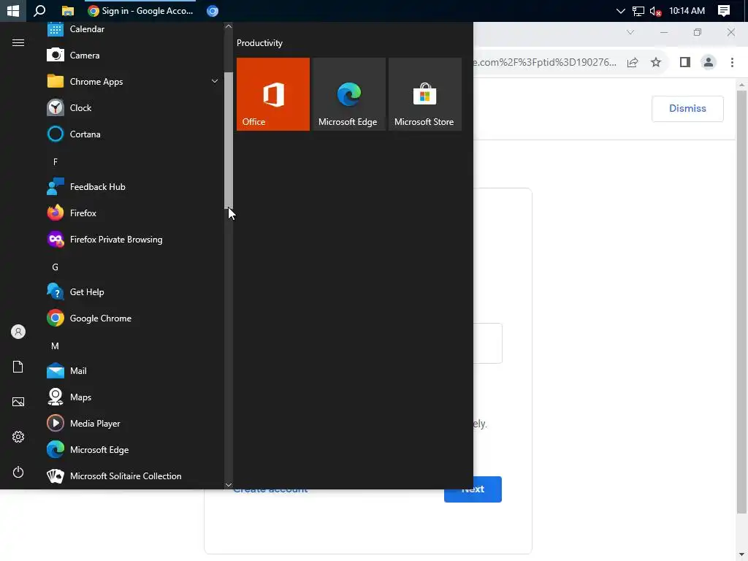Toggle Chrome side panel
Image resolution: width=748 pixels, height=561 pixels.
pos(685,62)
